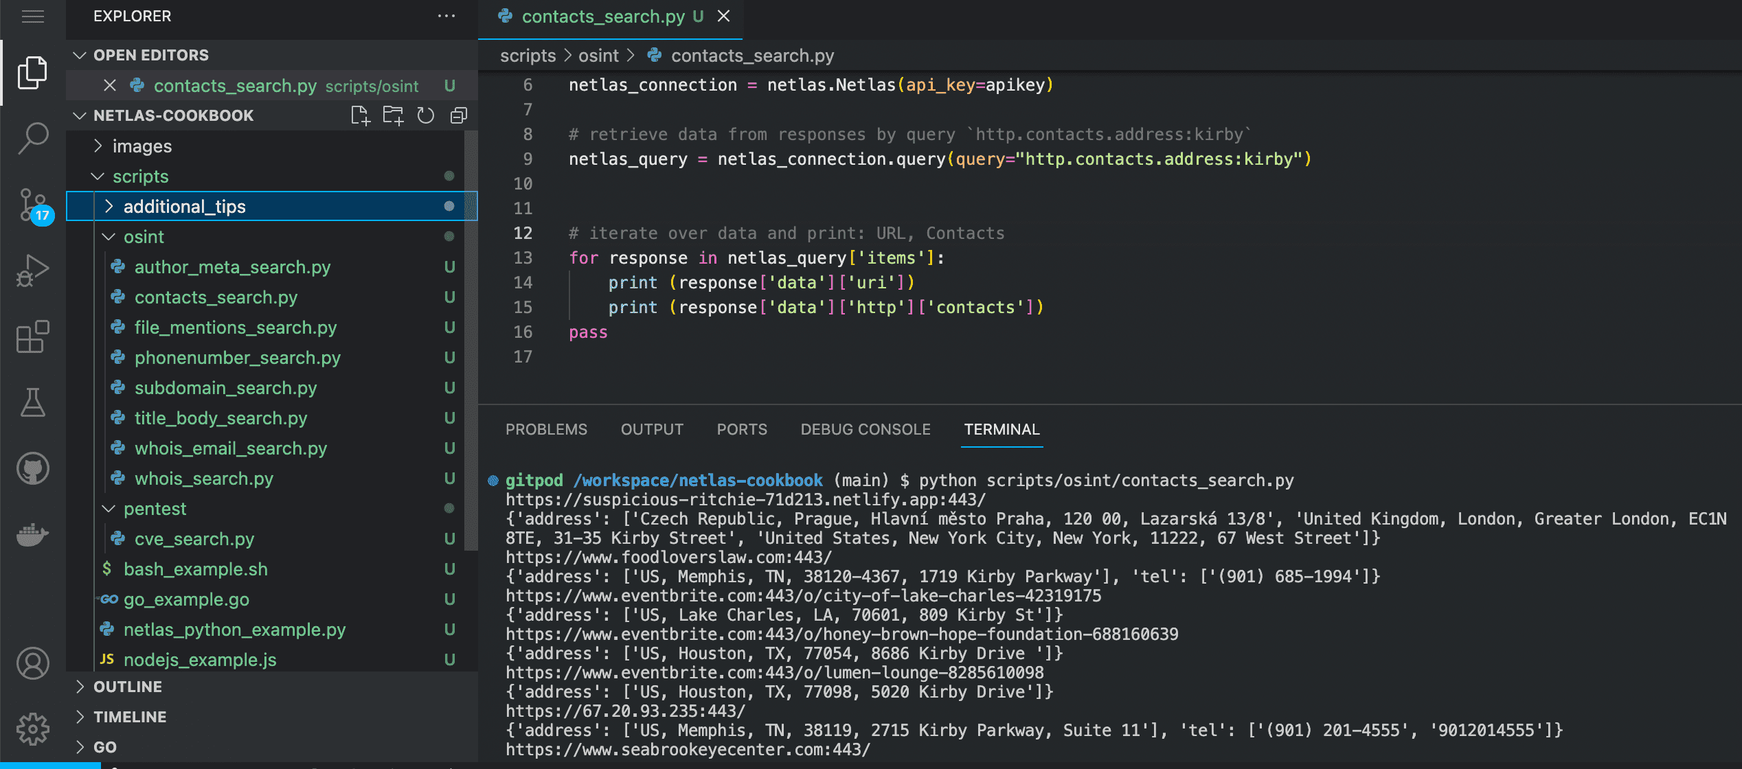The image size is (1742, 769).
Task: Click osint in the breadcrumb path
Action: pos(598,56)
